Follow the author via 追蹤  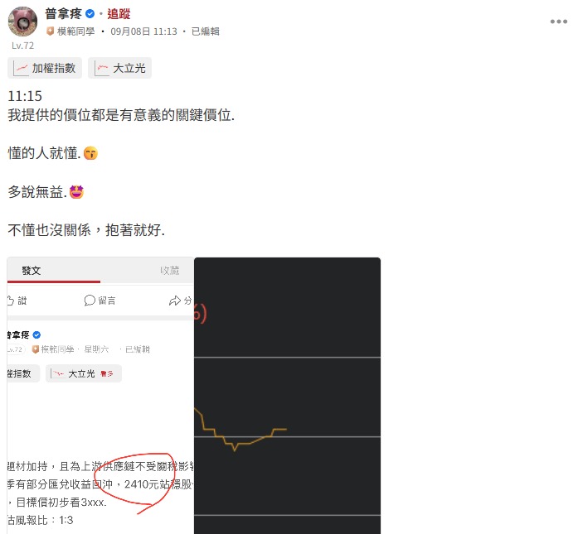(119, 14)
